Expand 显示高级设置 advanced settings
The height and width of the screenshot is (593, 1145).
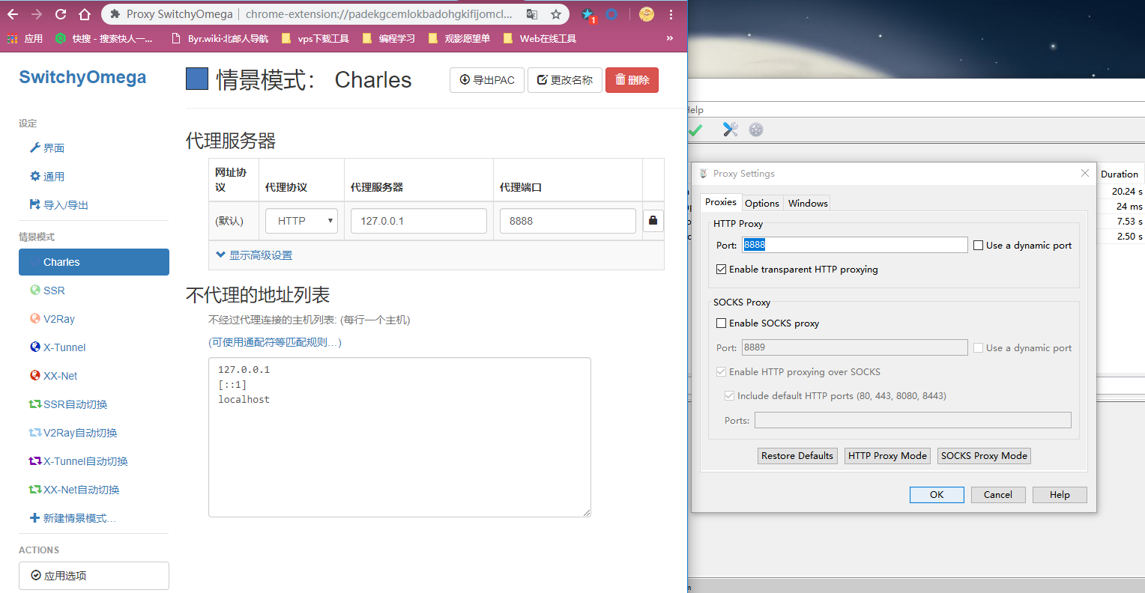tap(254, 255)
